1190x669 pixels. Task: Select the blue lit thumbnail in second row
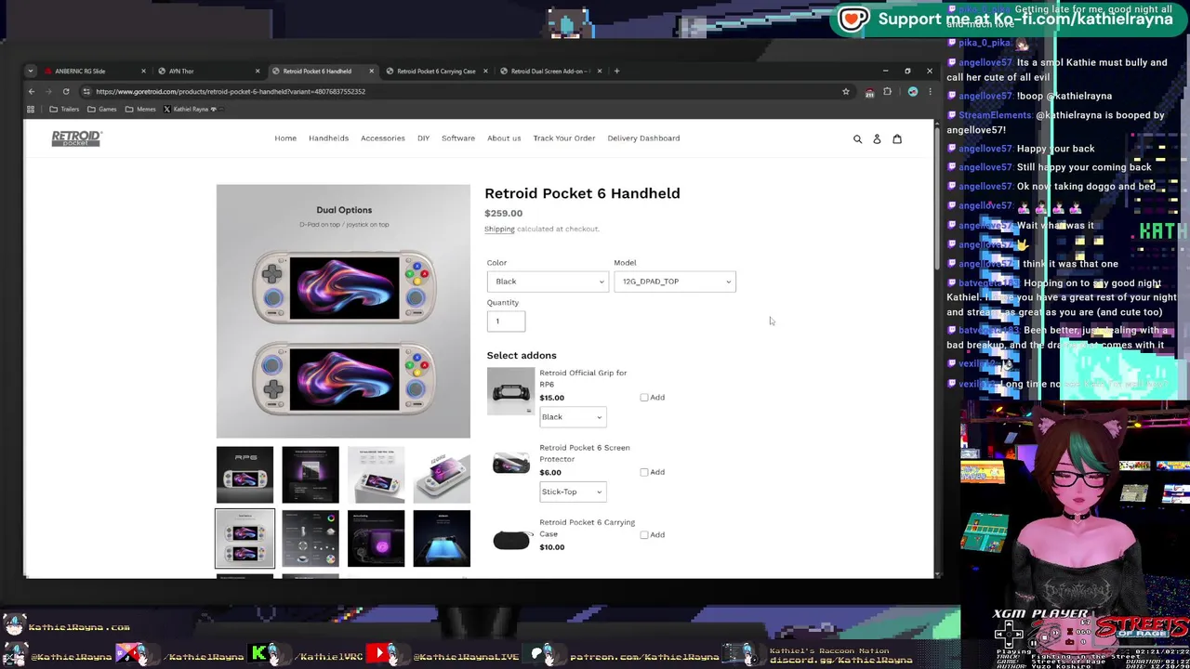click(442, 538)
